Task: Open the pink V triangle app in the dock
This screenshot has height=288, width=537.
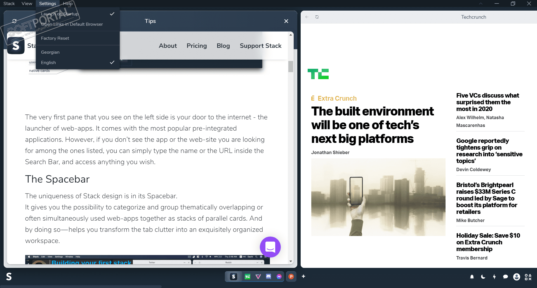Action: (258, 277)
